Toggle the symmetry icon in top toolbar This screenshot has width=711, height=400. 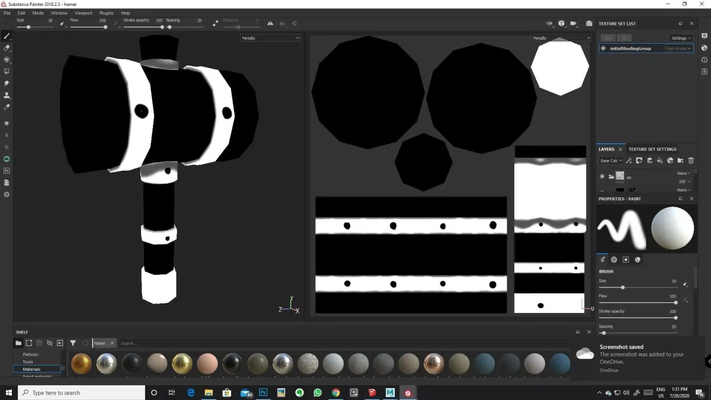click(x=270, y=24)
